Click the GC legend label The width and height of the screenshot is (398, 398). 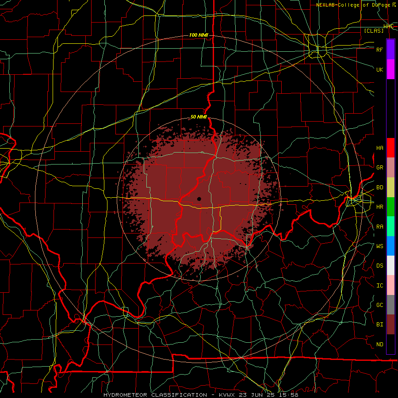coord(379,305)
